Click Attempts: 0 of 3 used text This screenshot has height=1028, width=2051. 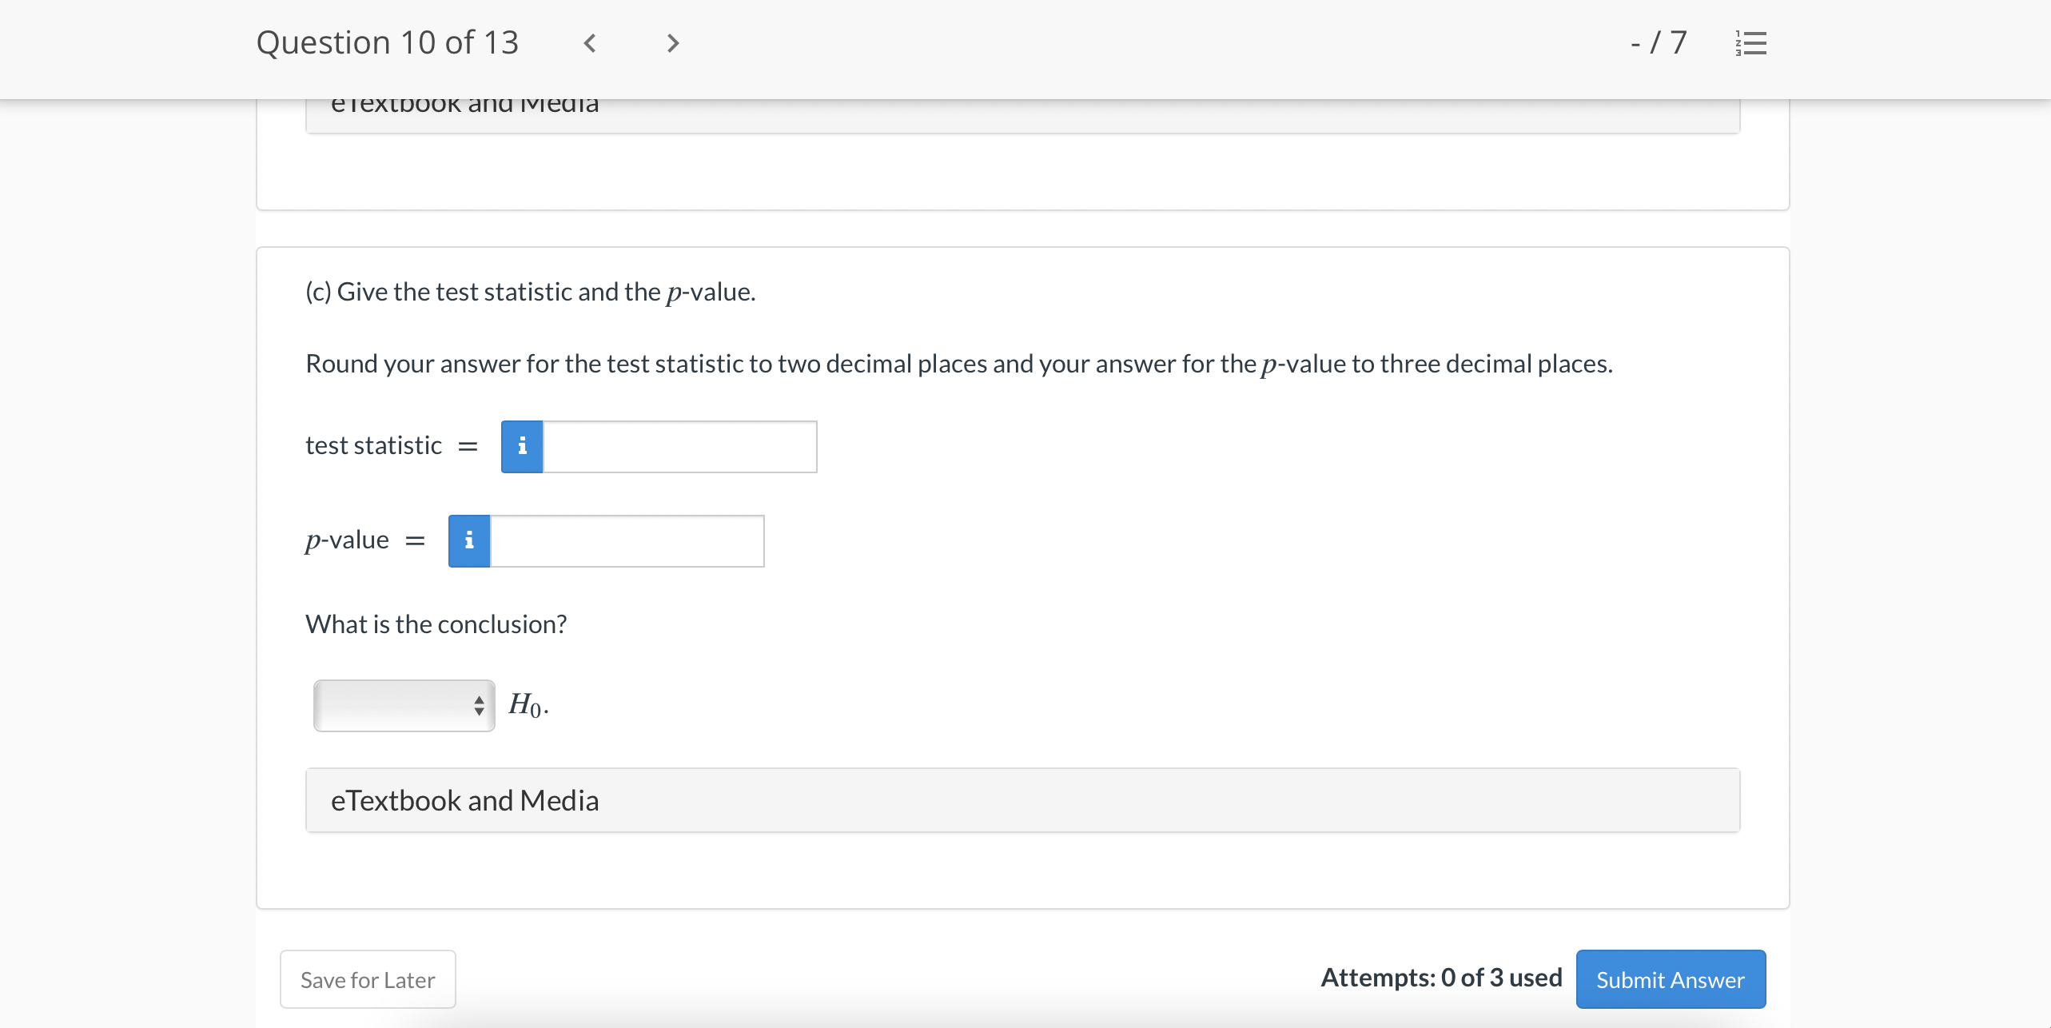pos(1441,978)
